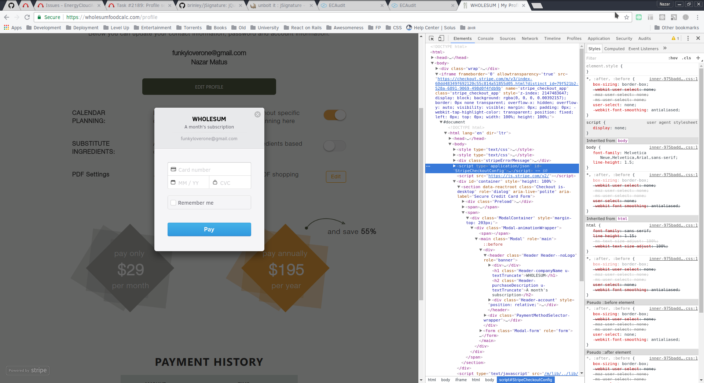Click the PDF Settings Edit button
704x383 pixels.
336,176
